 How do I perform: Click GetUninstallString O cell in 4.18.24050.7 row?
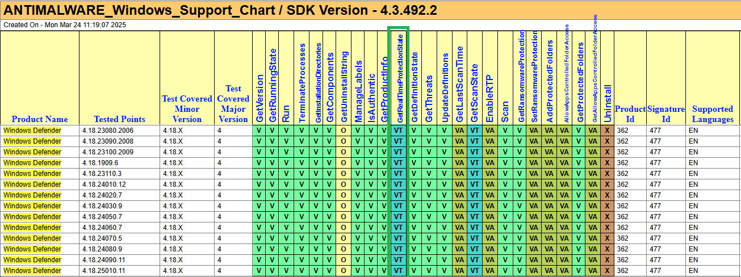tap(344, 217)
